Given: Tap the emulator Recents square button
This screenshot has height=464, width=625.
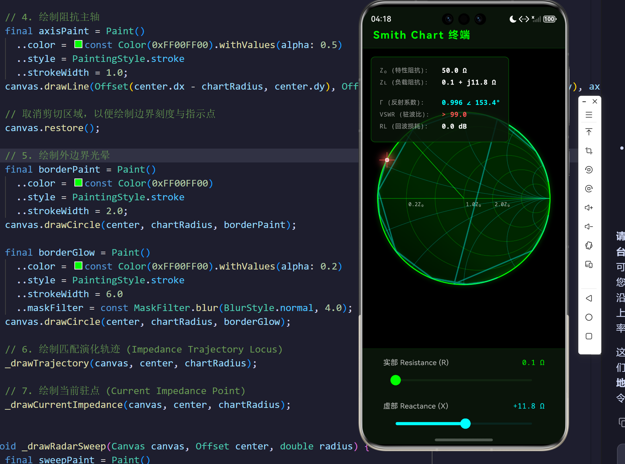Looking at the screenshot, I should (x=589, y=336).
